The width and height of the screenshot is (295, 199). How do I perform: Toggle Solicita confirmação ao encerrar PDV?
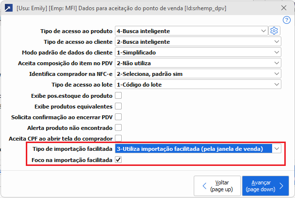pyautogui.click(x=118, y=117)
